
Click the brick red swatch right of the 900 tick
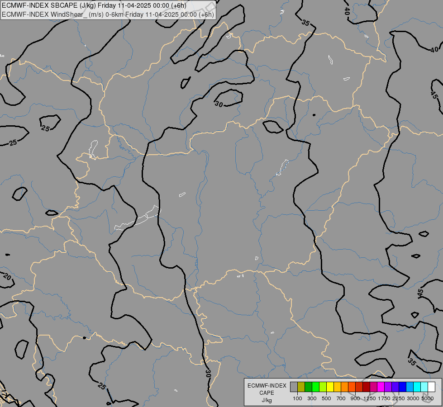359,387
